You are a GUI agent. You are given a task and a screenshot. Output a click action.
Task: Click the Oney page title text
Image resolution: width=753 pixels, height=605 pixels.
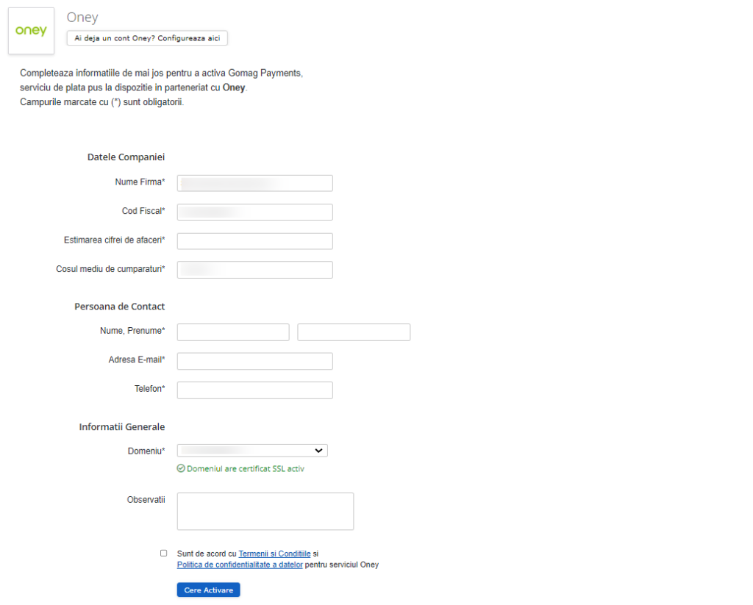[82, 18]
